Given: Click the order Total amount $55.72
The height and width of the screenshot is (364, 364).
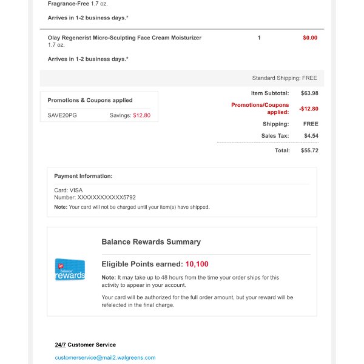Looking at the screenshot, I should (x=309, y=150).
